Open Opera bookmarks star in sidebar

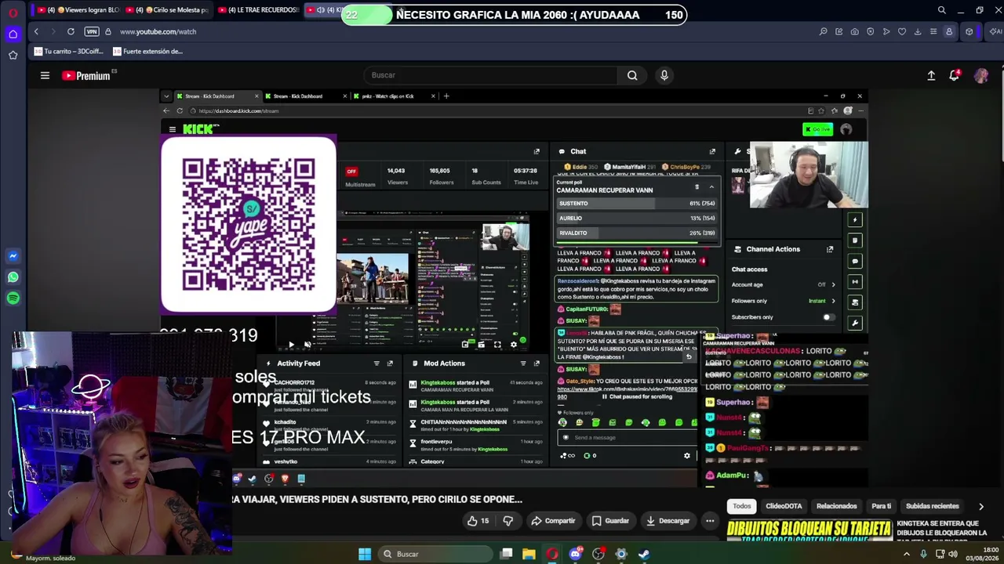(13, 55)
